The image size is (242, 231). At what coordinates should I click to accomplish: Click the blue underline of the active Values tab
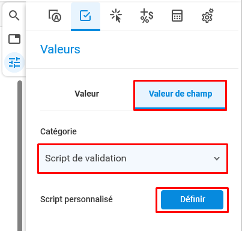coord(85,30)
